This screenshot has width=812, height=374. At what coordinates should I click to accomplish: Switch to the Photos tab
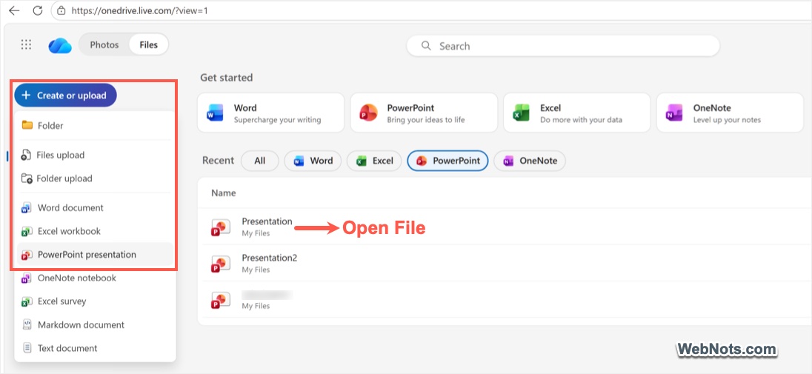click(x=104, y=45)
